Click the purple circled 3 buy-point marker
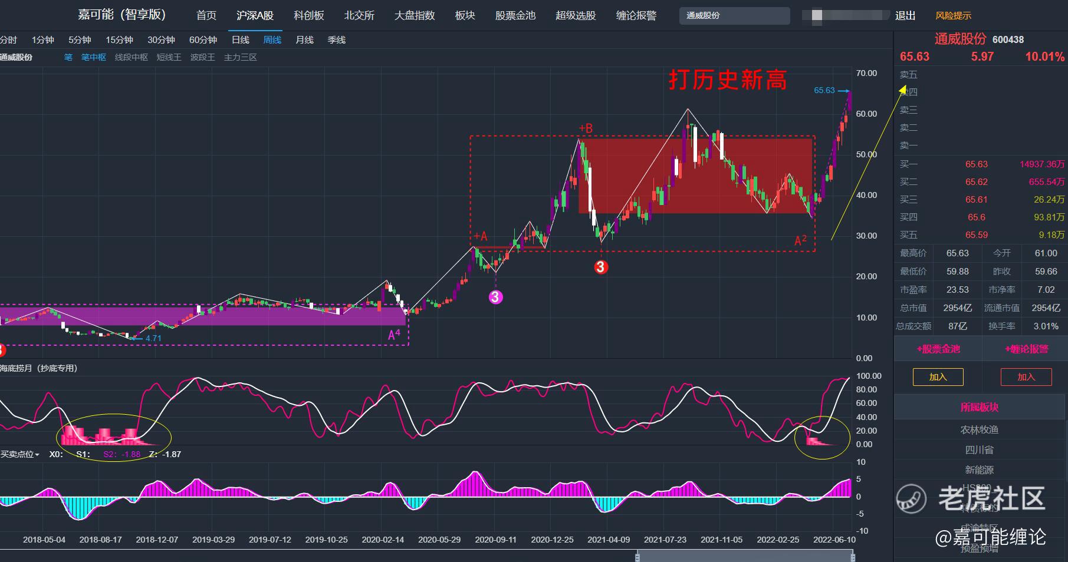The width and height of the screenshot is (1068, 562). (x=495, y=297)
